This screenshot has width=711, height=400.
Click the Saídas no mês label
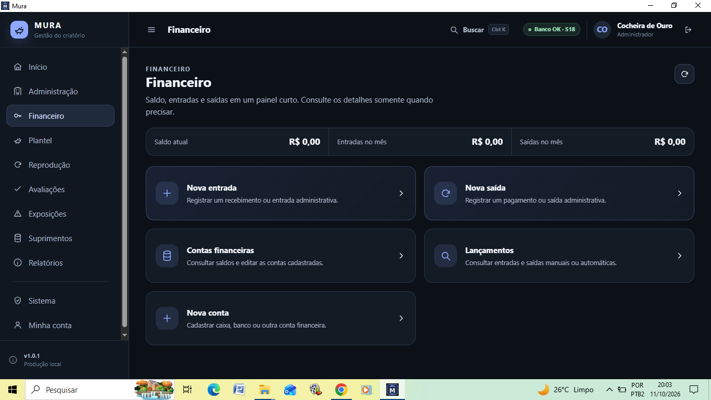coord(541,142)
